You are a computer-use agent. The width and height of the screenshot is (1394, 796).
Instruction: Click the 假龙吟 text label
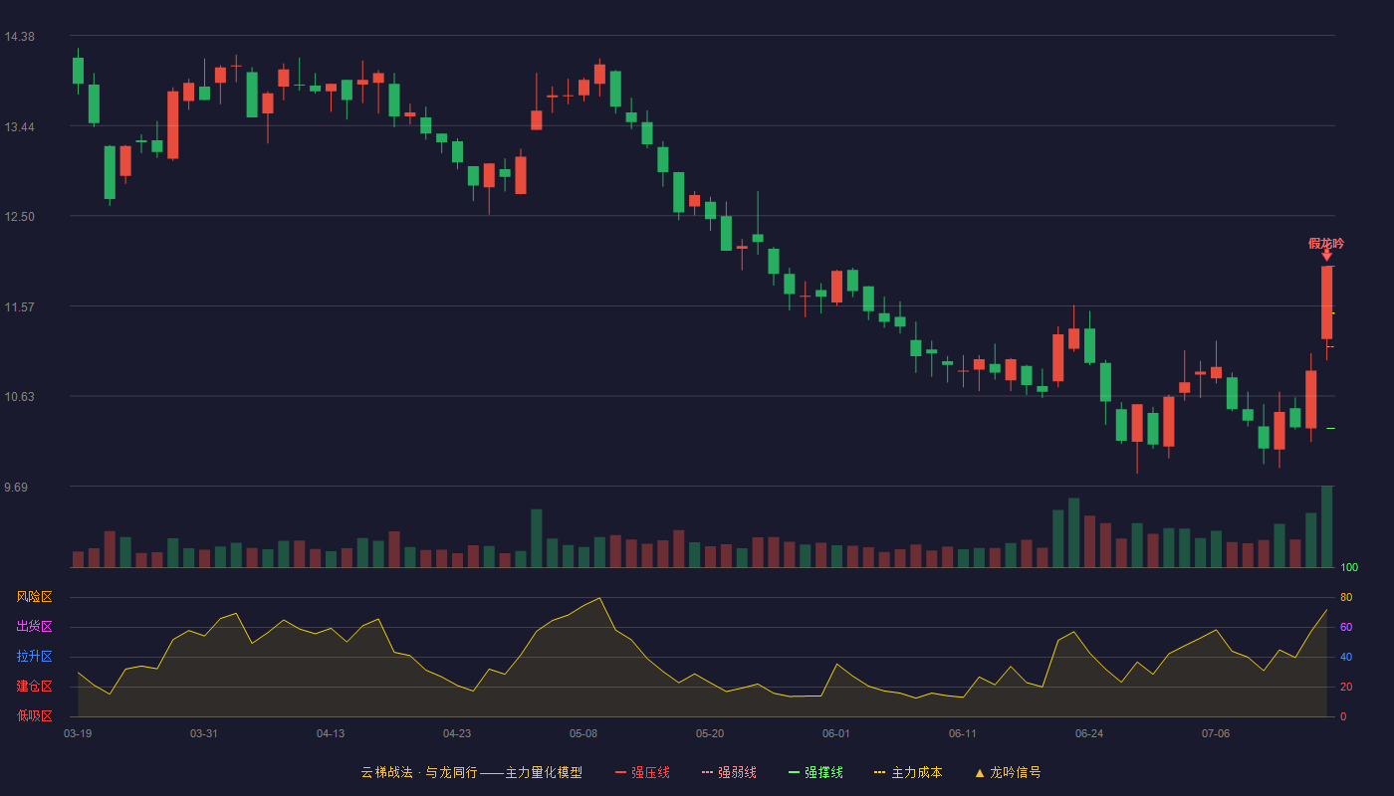click(x=1326, y=243)
